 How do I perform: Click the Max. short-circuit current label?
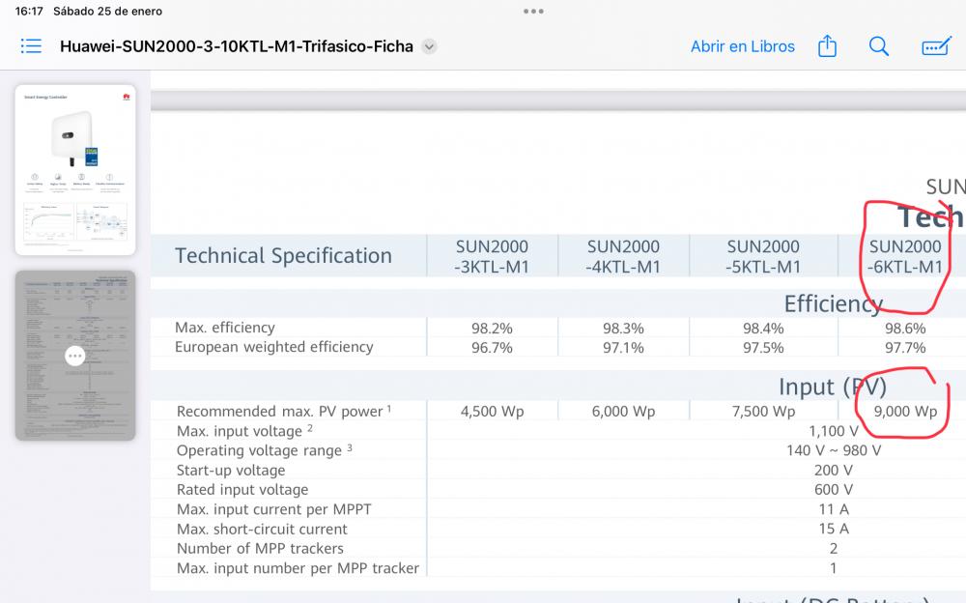pos(262,529)
